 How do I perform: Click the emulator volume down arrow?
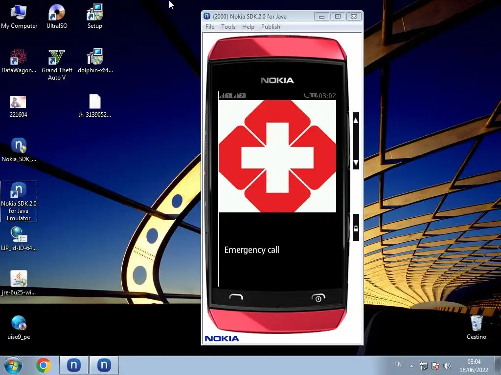356,163
